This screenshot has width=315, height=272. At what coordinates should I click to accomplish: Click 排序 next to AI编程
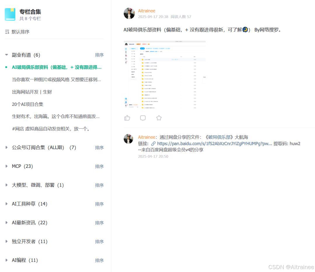click(99, 260)
